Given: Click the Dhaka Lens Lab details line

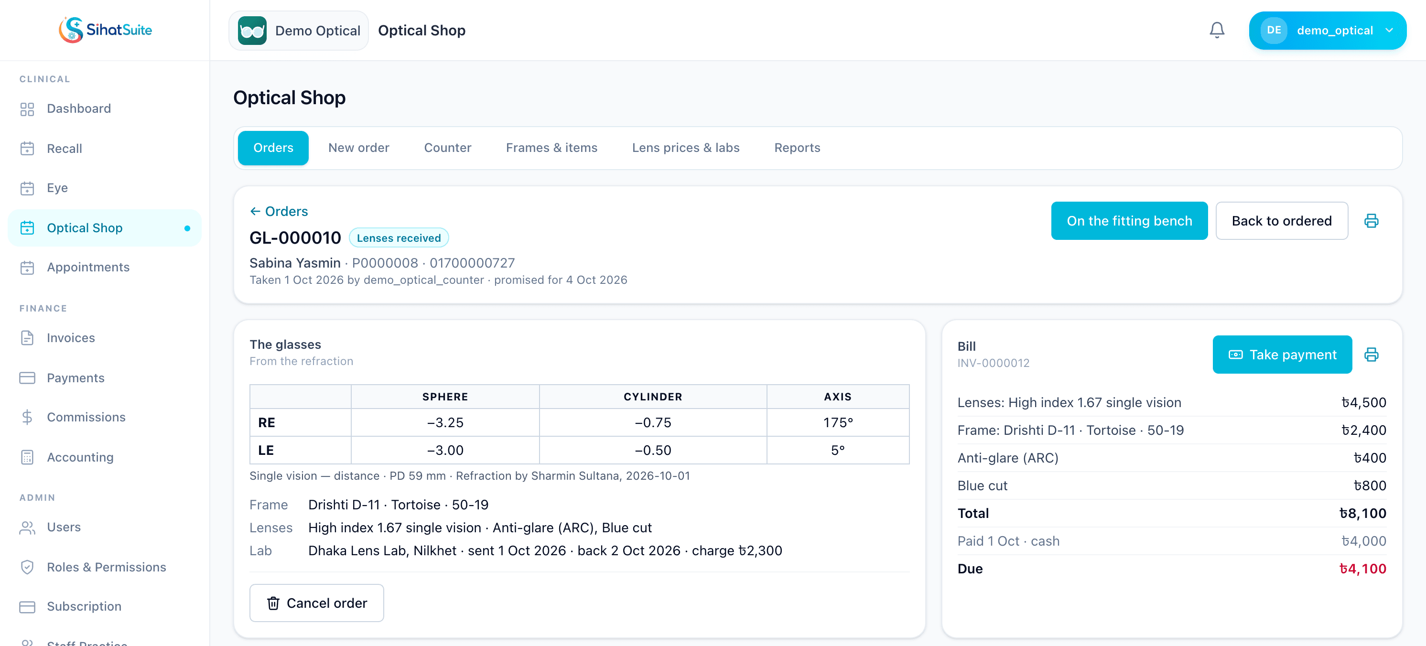Looking at the screenshot, I should click(x=545, y=550).
